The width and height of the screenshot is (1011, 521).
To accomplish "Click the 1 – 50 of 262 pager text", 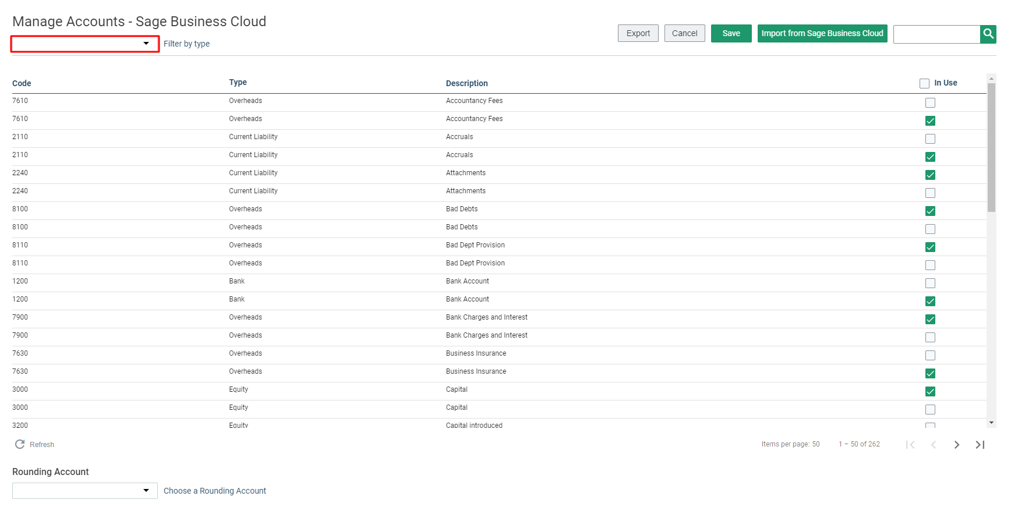I will [x=859, y=444].
